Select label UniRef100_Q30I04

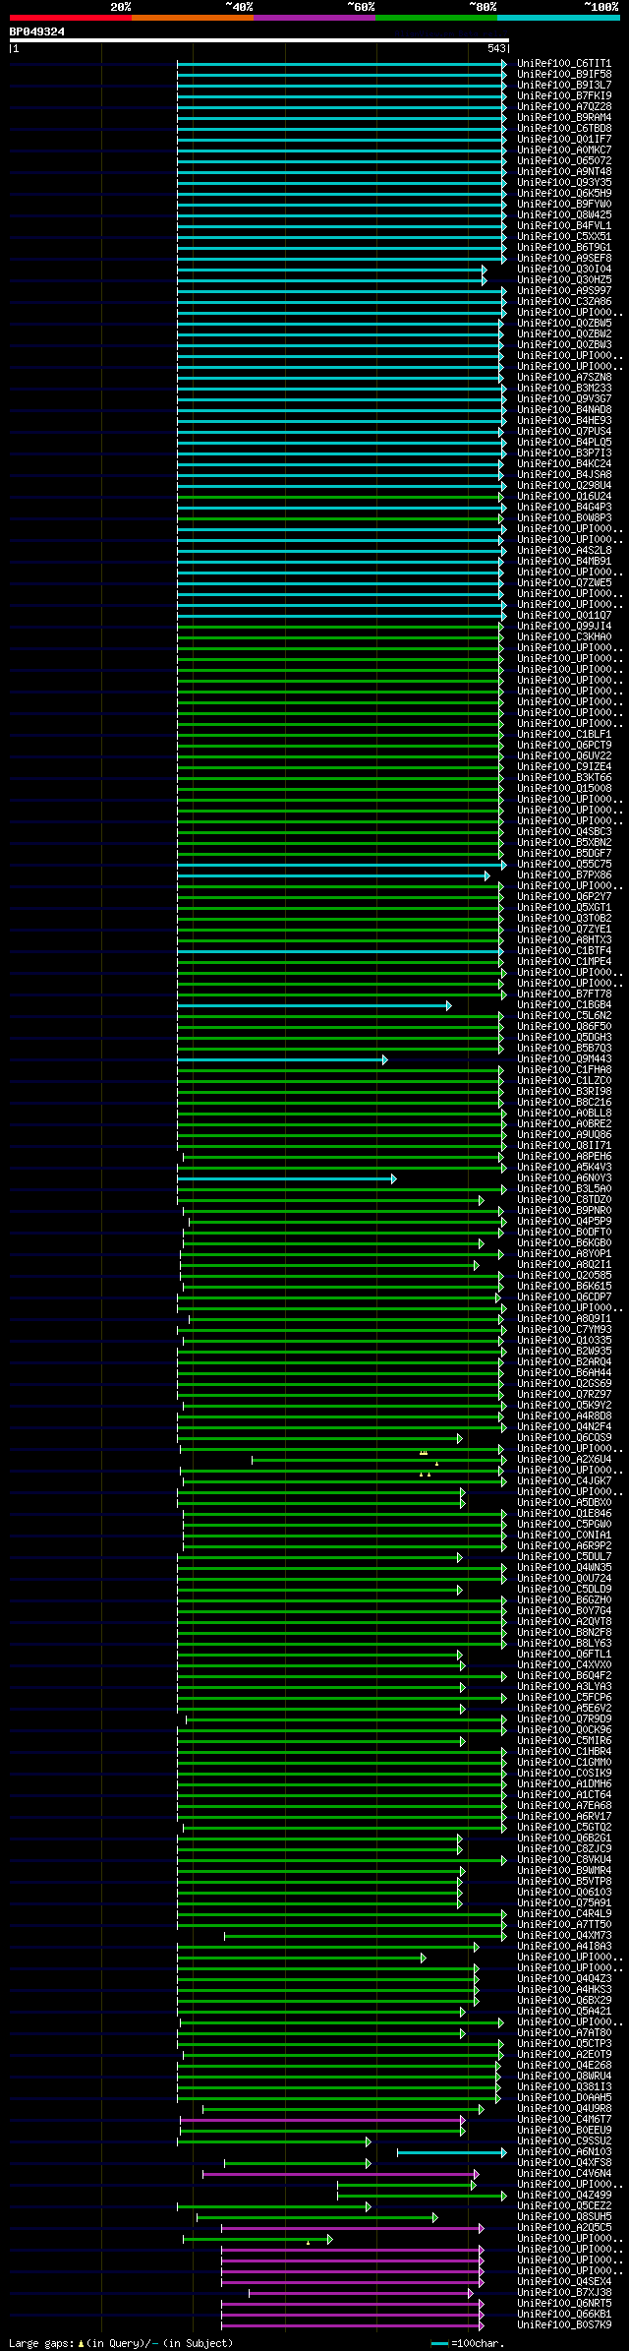tap(564, 269)
